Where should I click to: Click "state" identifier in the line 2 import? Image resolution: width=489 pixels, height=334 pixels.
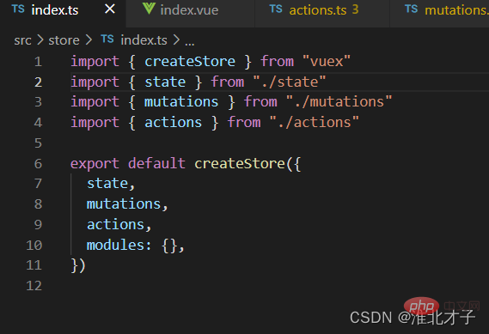pyautogui.click(x=165, y=82)
